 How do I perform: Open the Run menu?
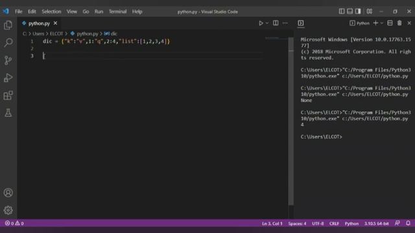tap(99, 12)
